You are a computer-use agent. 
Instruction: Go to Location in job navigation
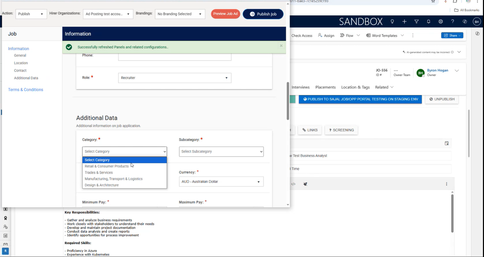click(x=21, y=63)
